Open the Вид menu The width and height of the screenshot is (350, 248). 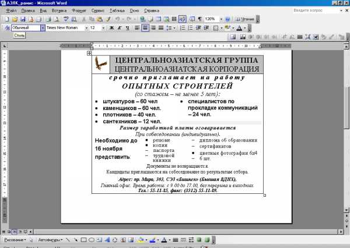43,10
